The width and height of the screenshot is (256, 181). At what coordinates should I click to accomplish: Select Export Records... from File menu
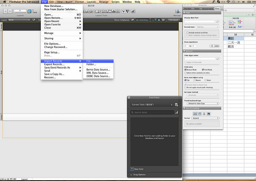(x=62, y=64)
